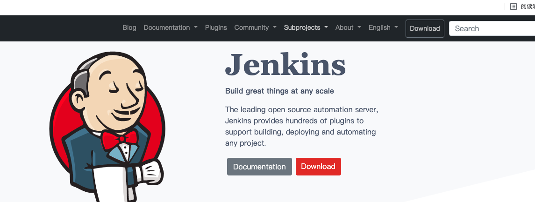Viewport: 535px width, 202px height.
Task: Expand the Documentation dropdown menu
Action: (170, 27)
